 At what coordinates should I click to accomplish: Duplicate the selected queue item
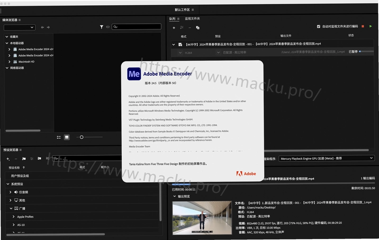198,28
